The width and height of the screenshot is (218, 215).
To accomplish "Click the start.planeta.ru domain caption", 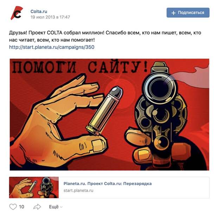I will pyautogui.click(x=78, y=190).
